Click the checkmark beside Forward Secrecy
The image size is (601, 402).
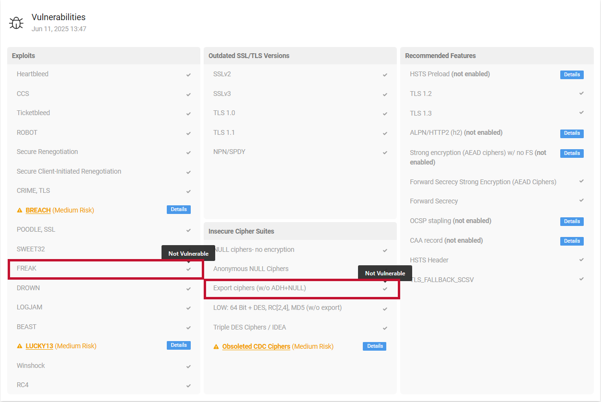tap(581, 201)
